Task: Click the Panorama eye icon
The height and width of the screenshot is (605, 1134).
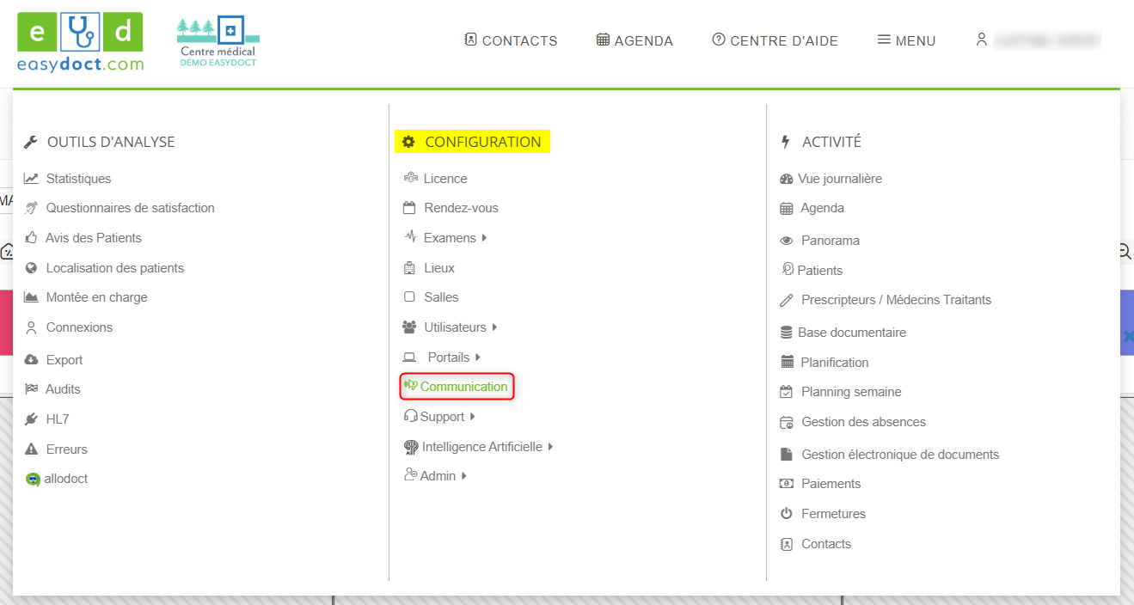Action: pos(786,241)
